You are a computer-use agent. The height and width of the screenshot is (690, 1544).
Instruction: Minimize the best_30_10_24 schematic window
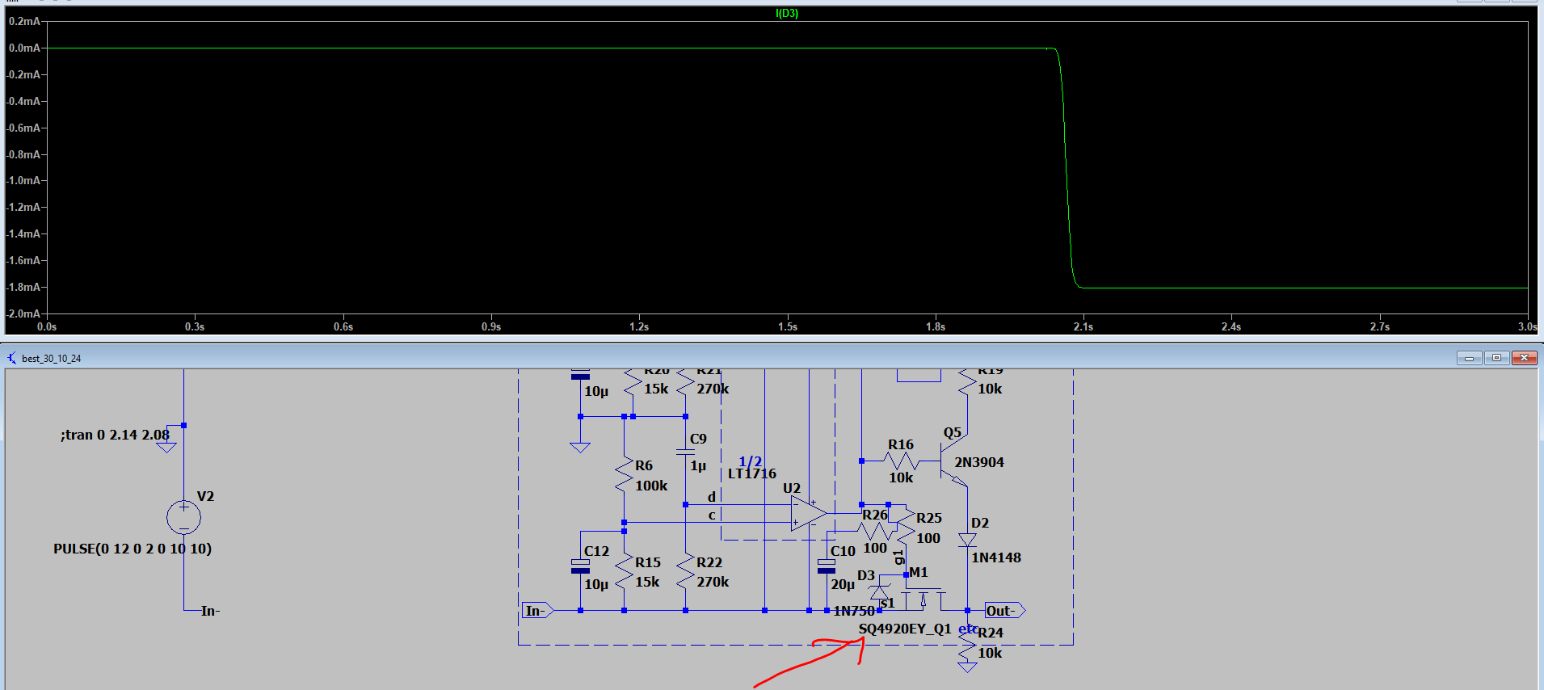(x=1469, y=358)
